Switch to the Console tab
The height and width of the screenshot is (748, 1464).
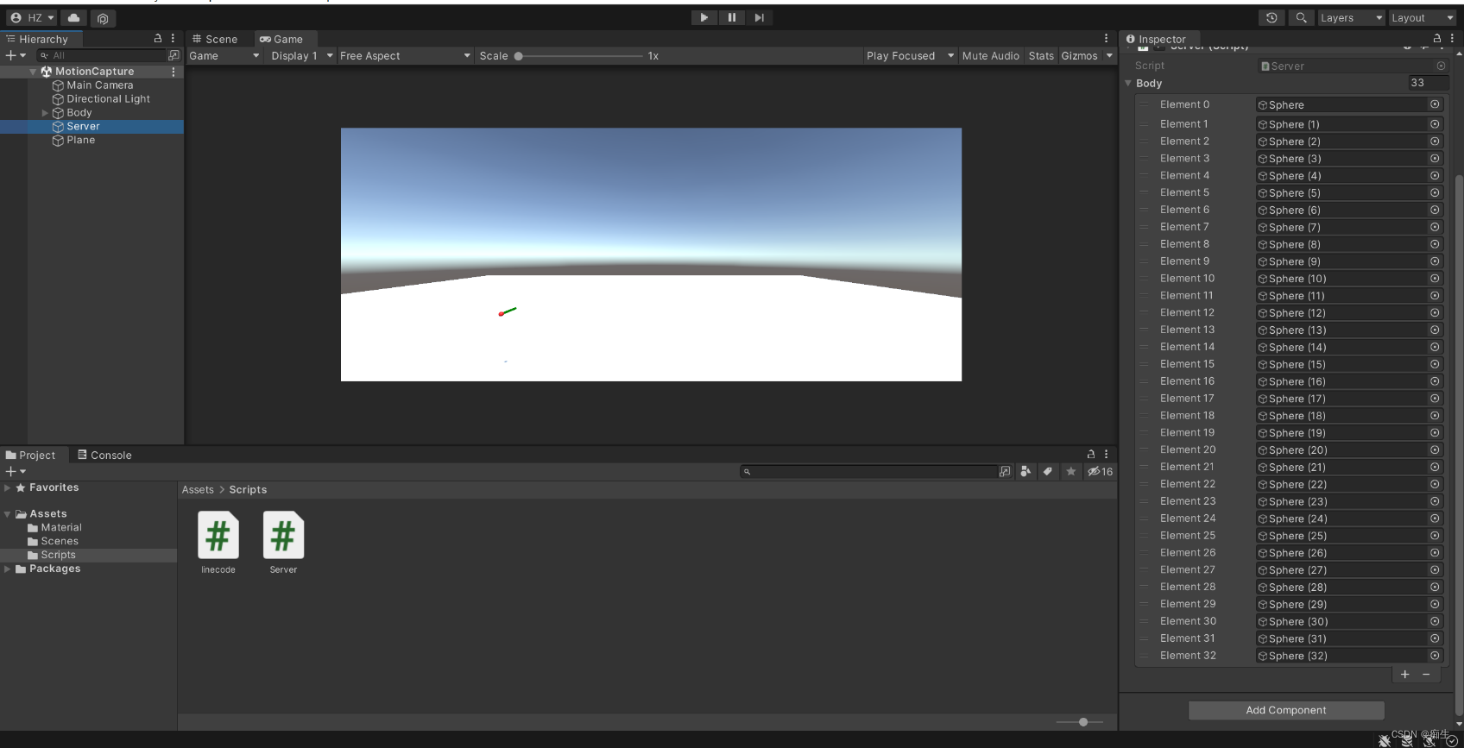[104, 456]
